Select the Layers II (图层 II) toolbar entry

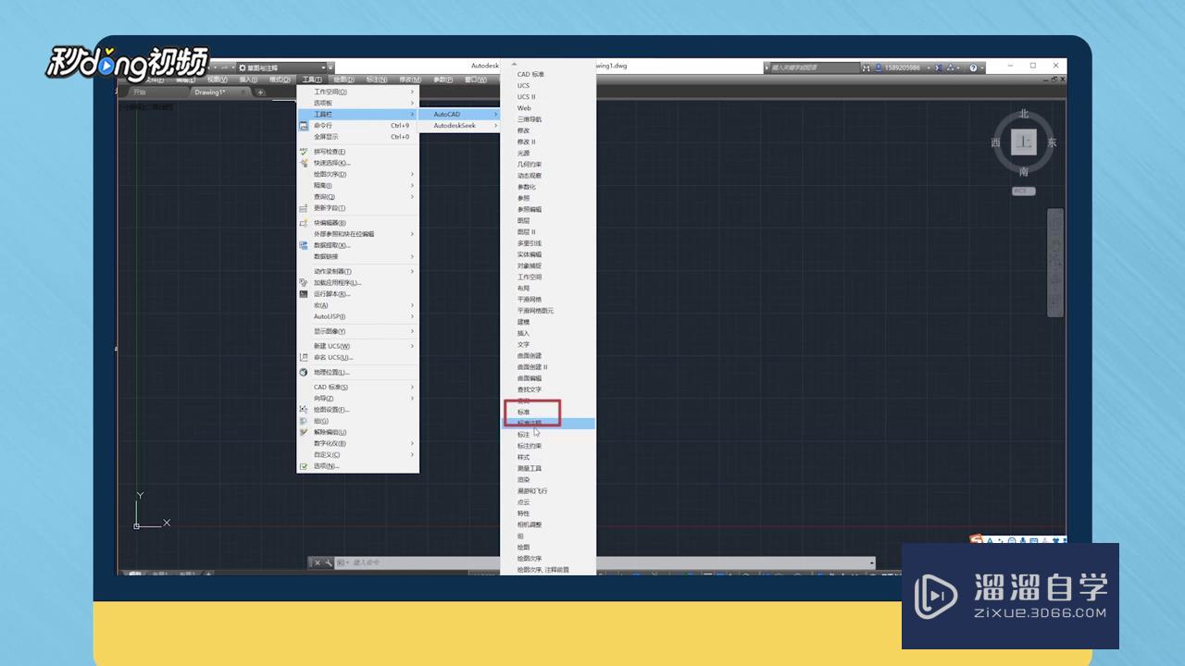tap(548, 232)
